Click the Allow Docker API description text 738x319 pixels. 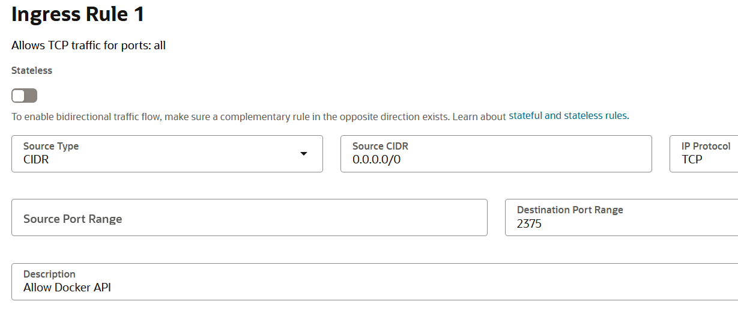pos(67,287)
